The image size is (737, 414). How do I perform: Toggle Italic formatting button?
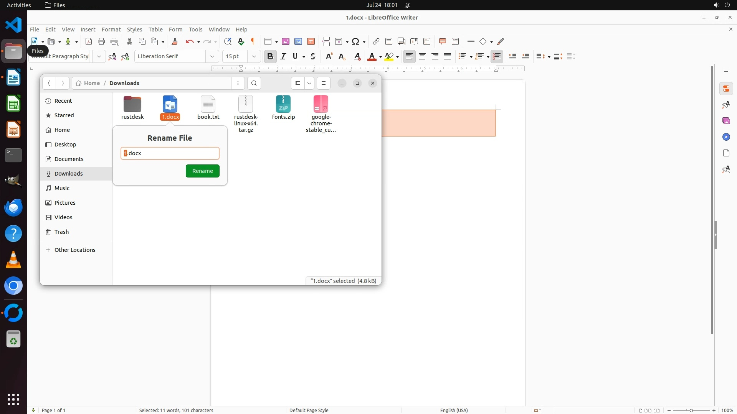[283, 56]
